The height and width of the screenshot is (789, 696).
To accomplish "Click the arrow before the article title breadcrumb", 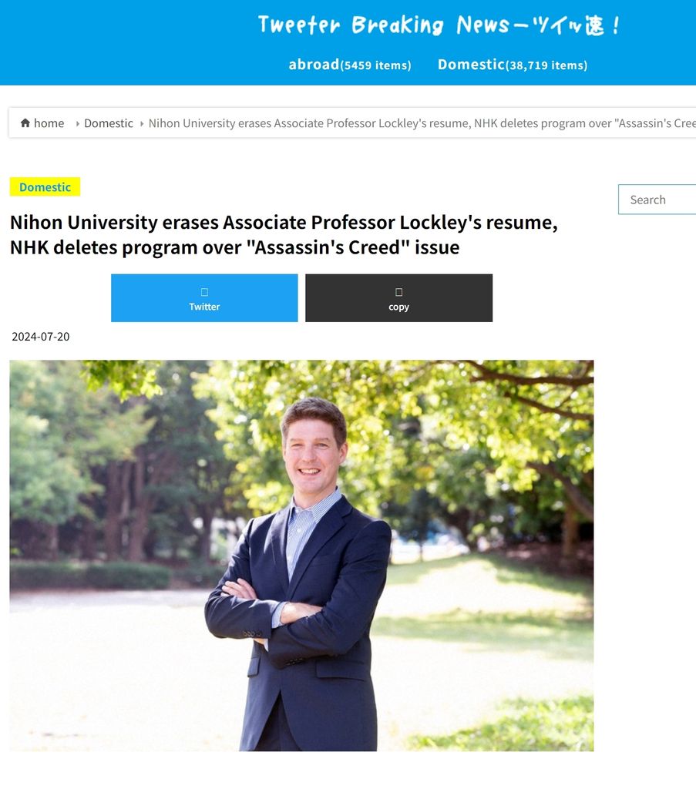I will click(x=142, y=123).
